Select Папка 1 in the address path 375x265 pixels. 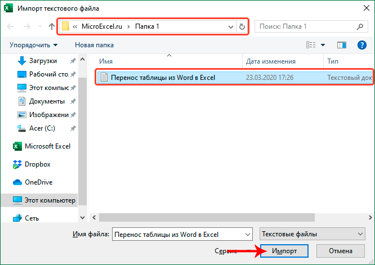147,26
